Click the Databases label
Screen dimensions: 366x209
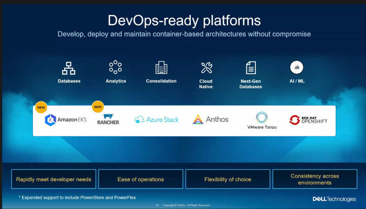coord(69,81)
